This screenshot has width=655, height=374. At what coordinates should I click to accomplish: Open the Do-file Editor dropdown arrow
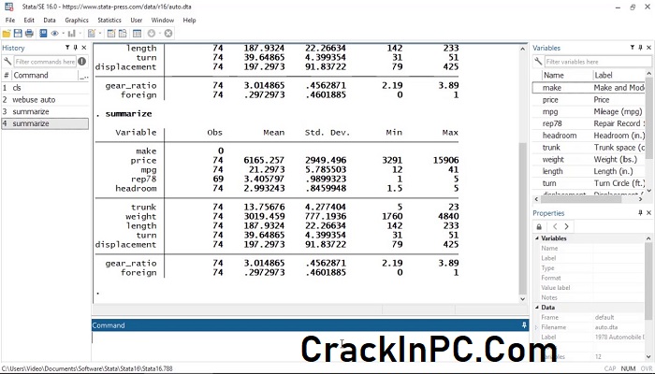click(100, 34)
